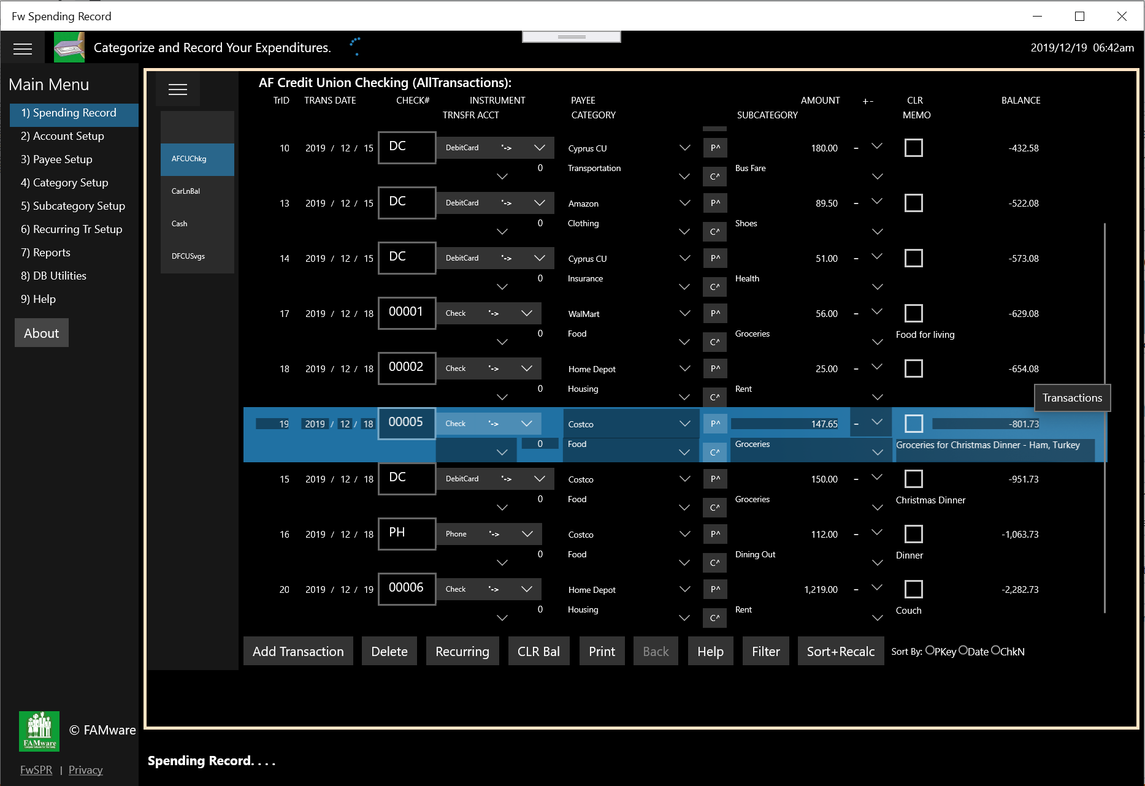1145x786 pixels.
Task: Click the FwSPR link
Action: pos(36,770)
